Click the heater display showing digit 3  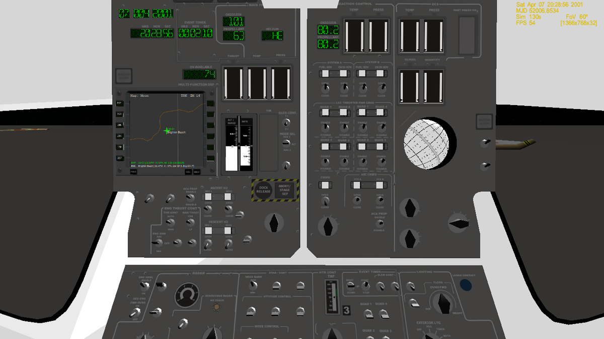tap(346, 310)
